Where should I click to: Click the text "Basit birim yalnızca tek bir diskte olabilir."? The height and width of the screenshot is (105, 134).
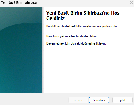[x=72, y=36]
